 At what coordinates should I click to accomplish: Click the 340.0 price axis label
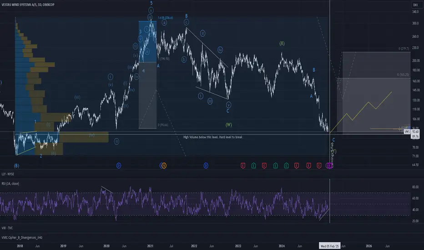415,12
